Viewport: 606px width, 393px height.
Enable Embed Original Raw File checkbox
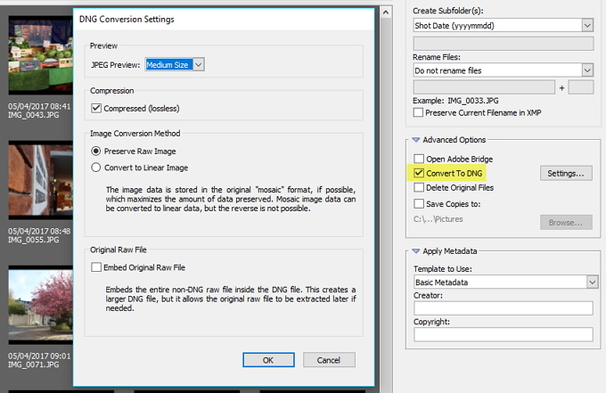click(96, 267)
